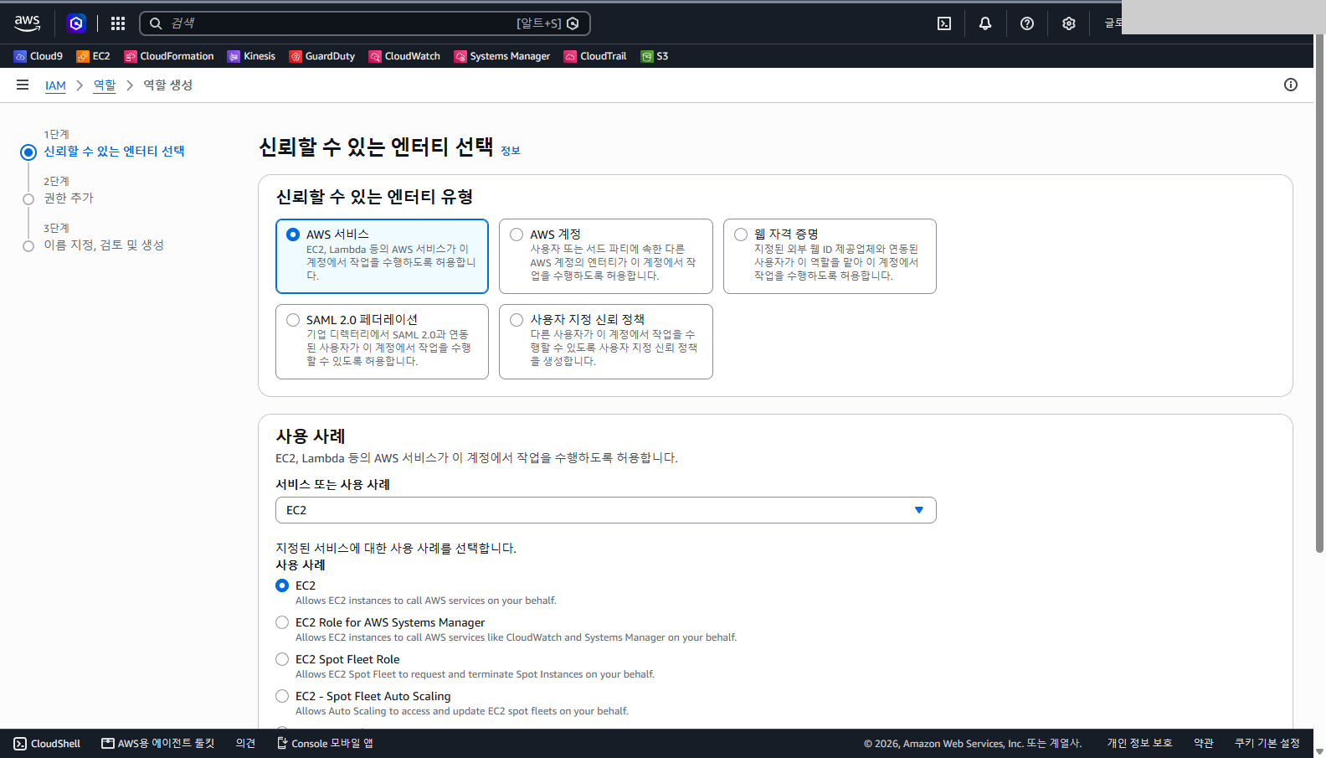Choose EC2 - Spot Fleet Auto Scaling
Screen dimensions: 1326x758
(x=282, y=696)
